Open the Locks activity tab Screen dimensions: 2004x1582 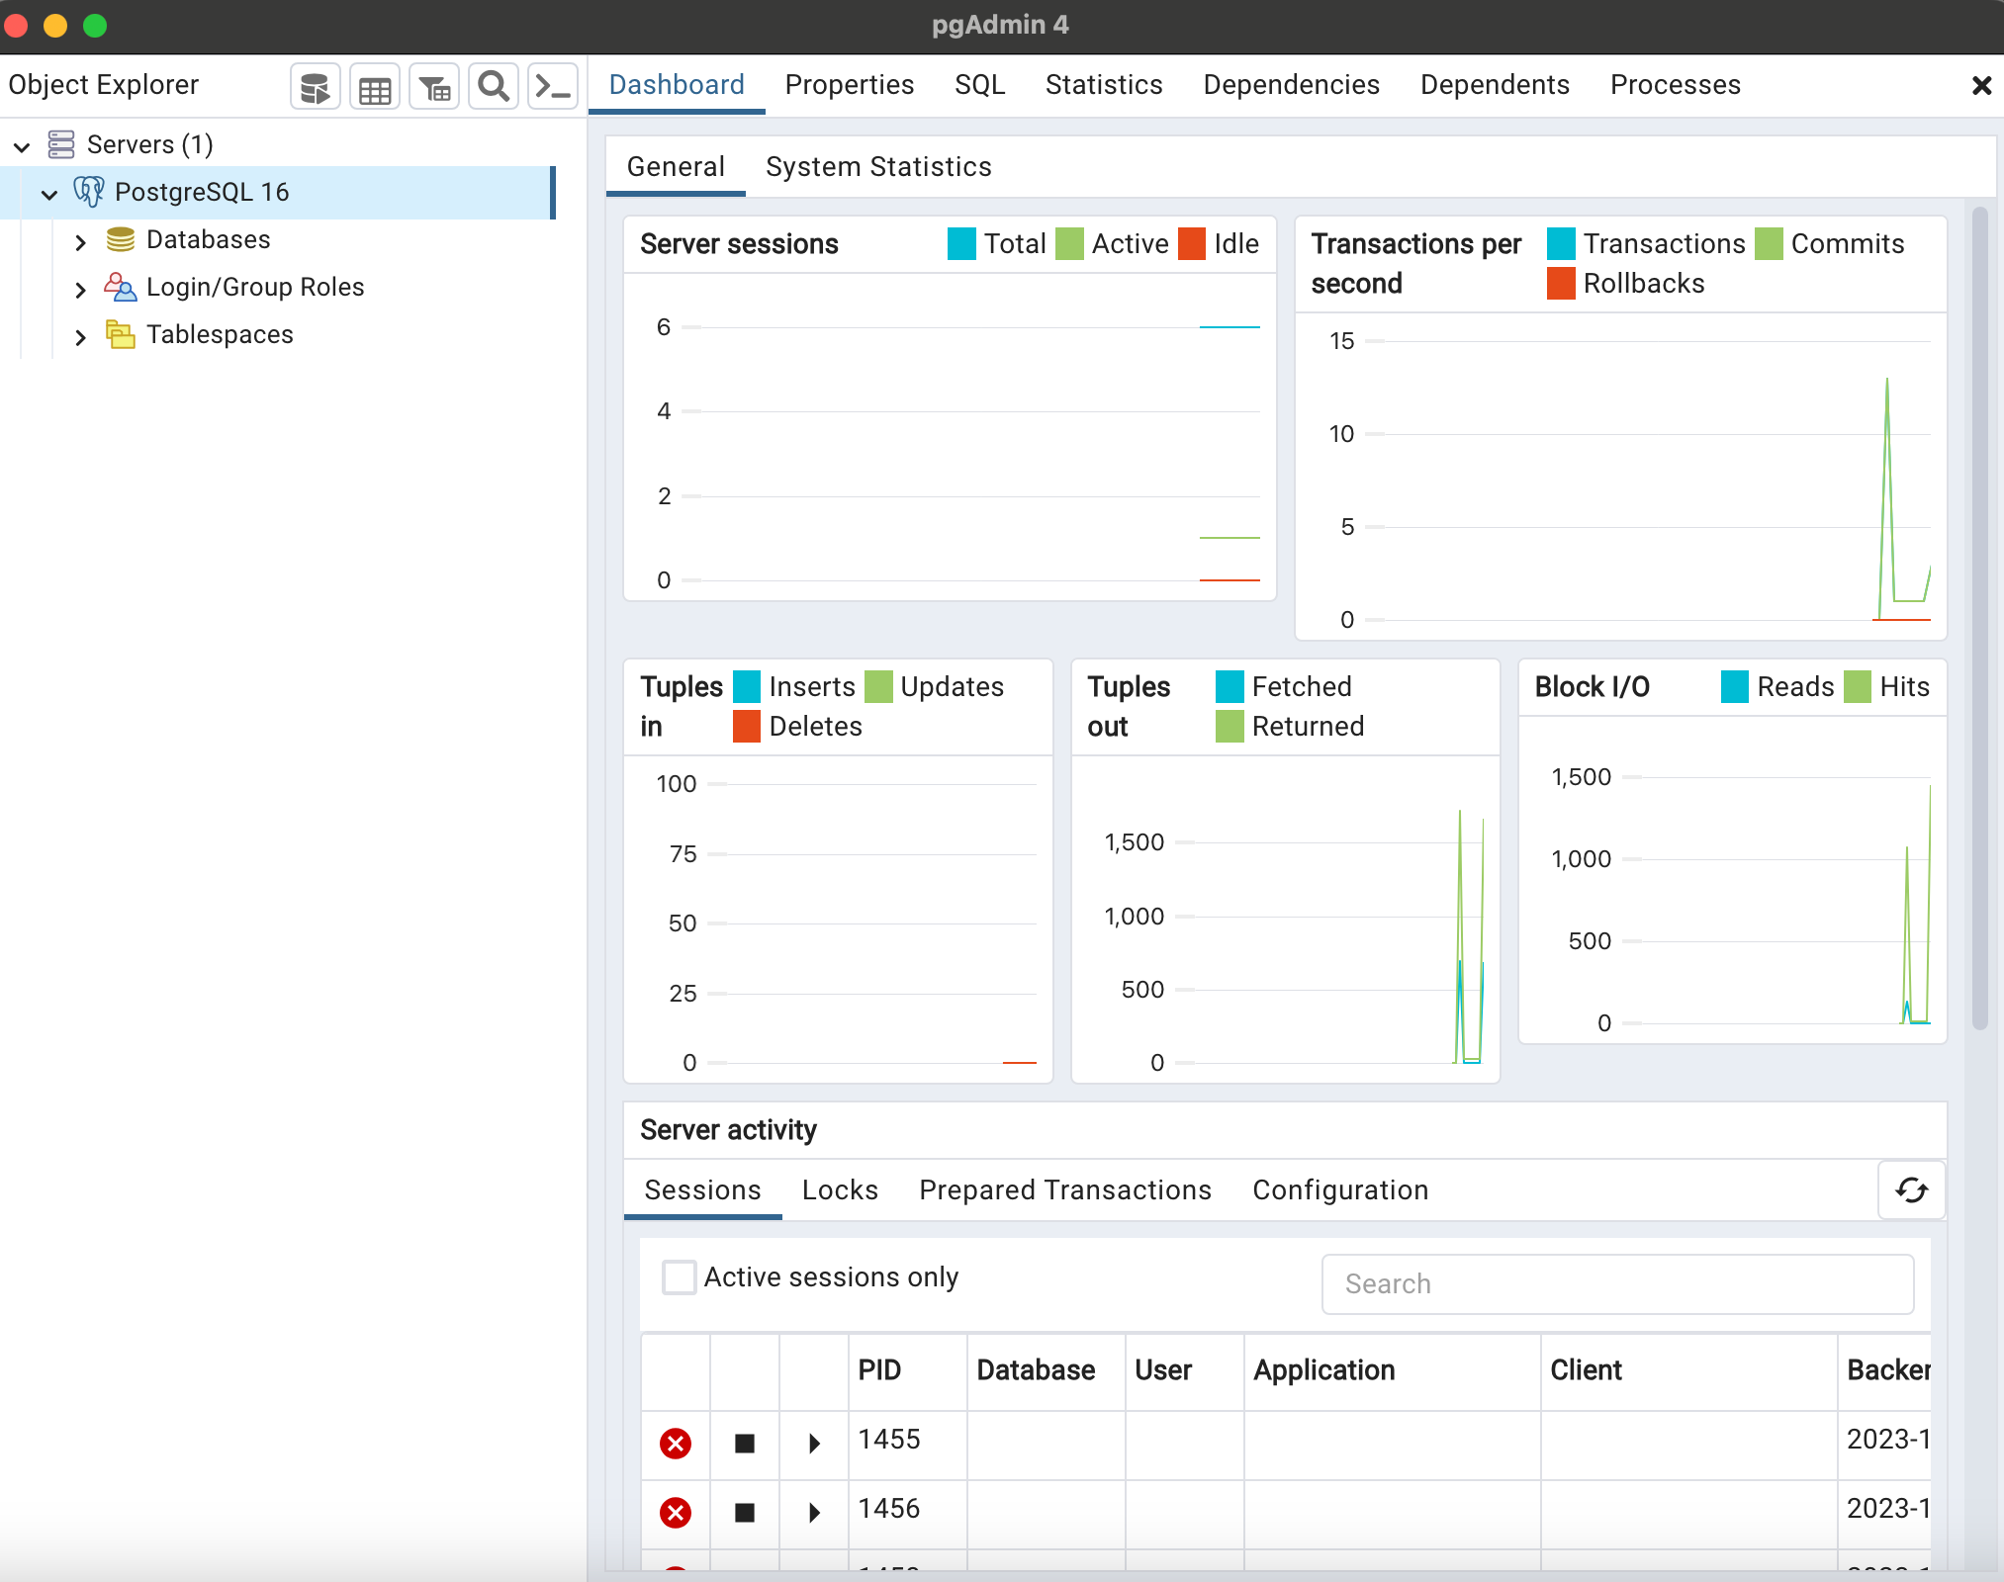pos(840,1189)
